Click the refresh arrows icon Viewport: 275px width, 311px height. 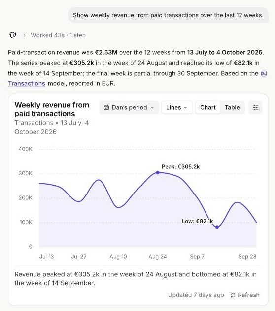point(233,295)
